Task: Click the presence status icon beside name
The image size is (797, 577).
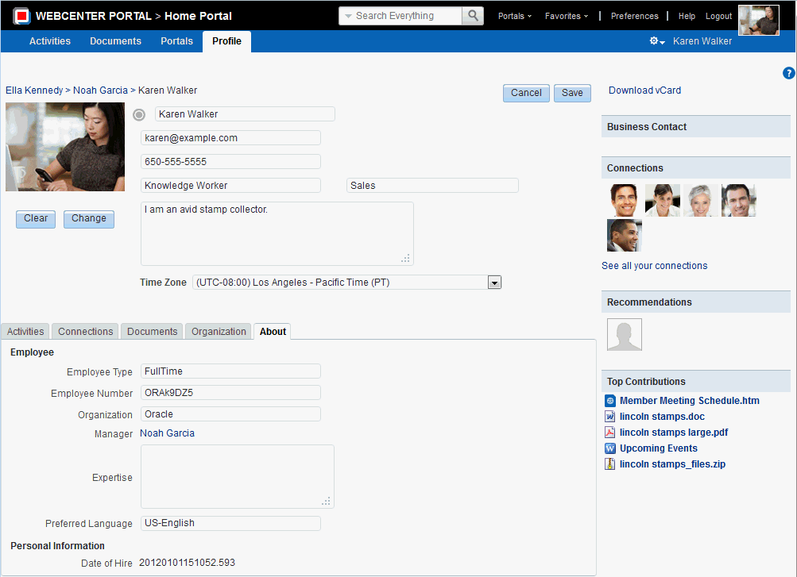Action: coord(139,115)
